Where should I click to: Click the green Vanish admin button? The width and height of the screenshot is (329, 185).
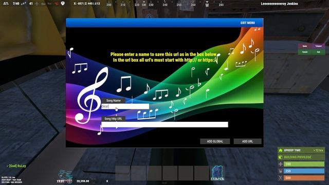coord(305,52)
